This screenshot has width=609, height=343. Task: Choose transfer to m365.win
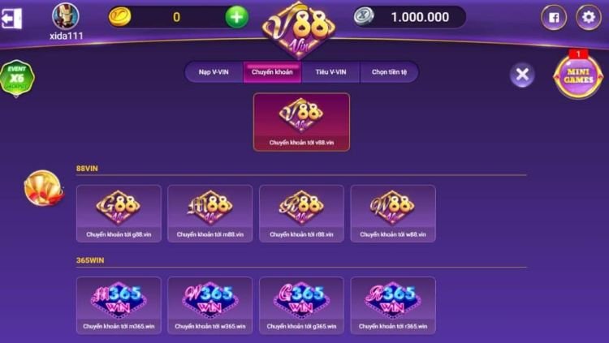pos(119,306)
